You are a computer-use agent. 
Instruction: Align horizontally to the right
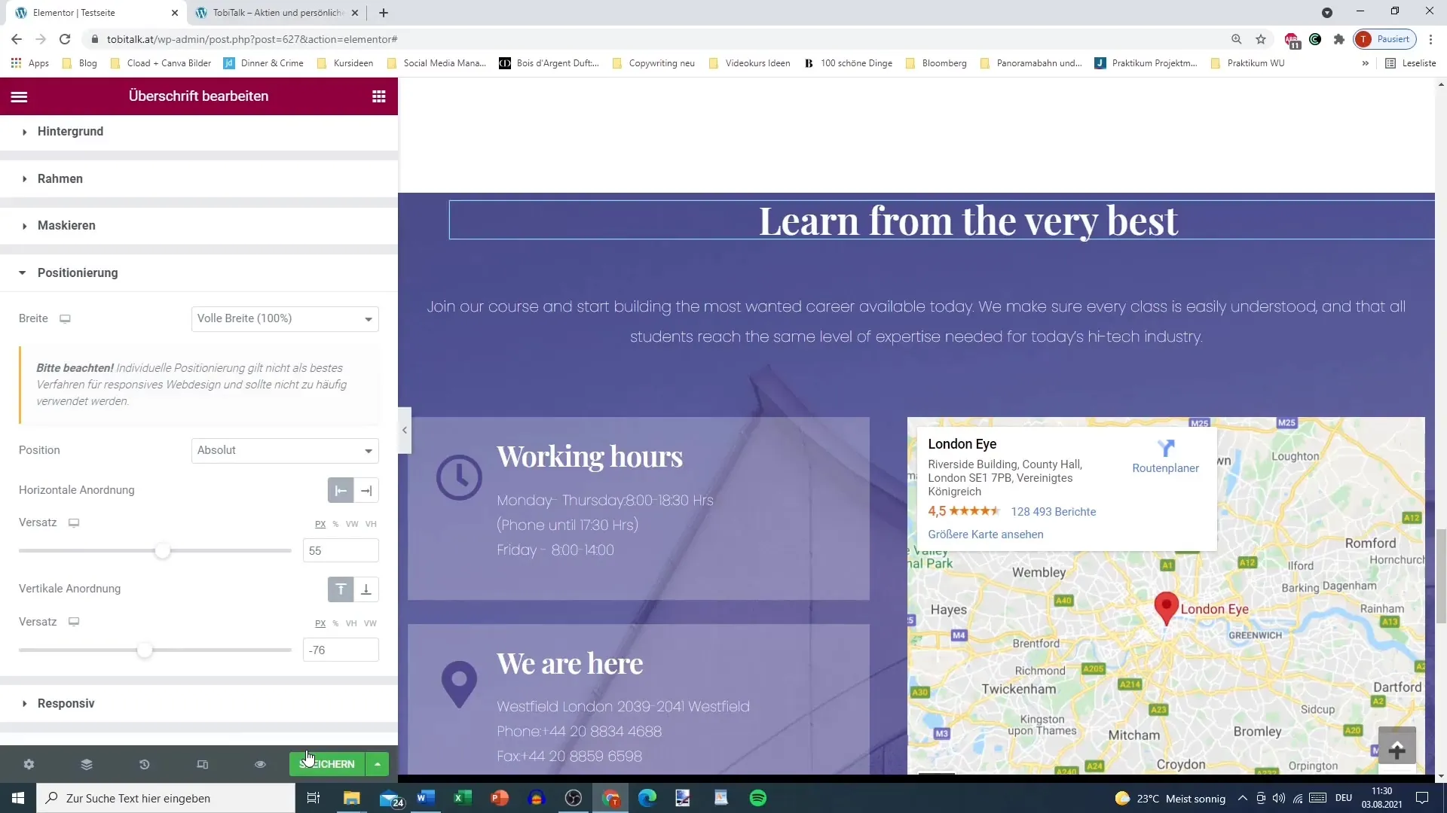(366, 491)
